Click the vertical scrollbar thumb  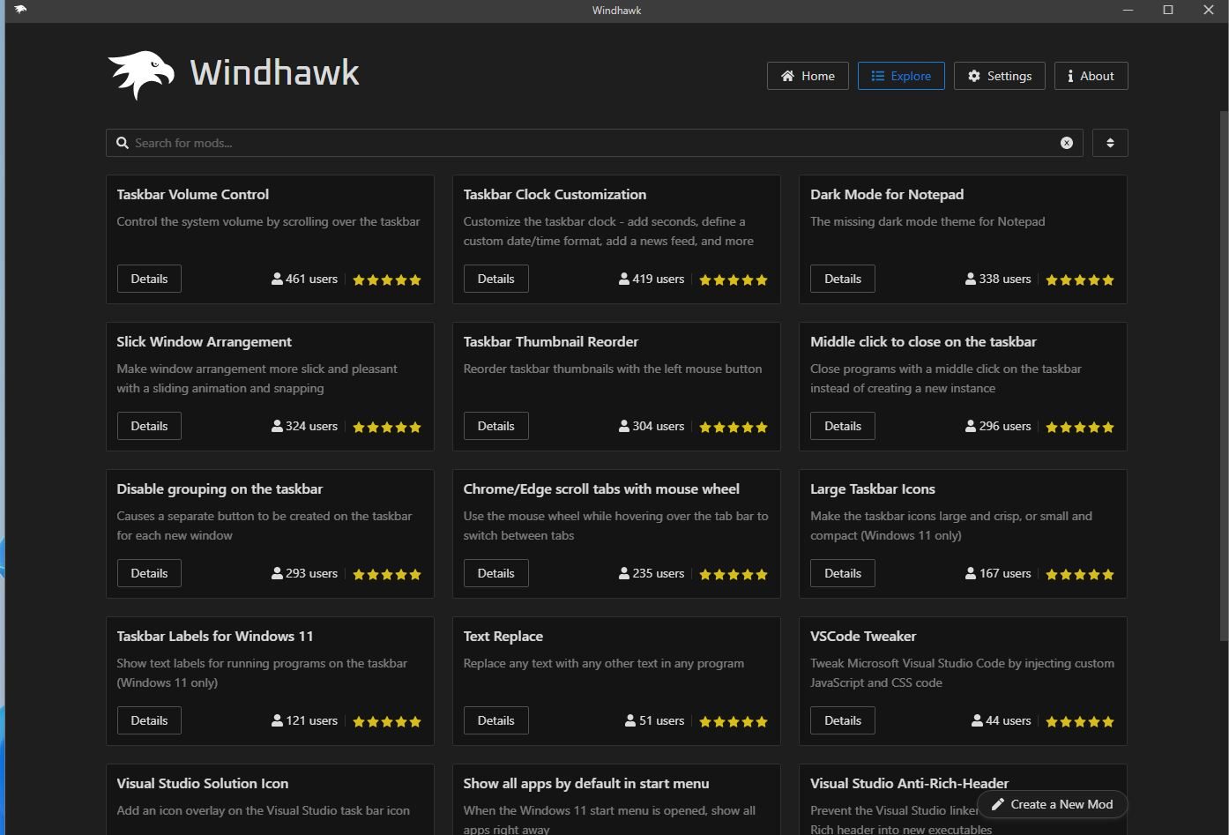[x=1224, y=376]
